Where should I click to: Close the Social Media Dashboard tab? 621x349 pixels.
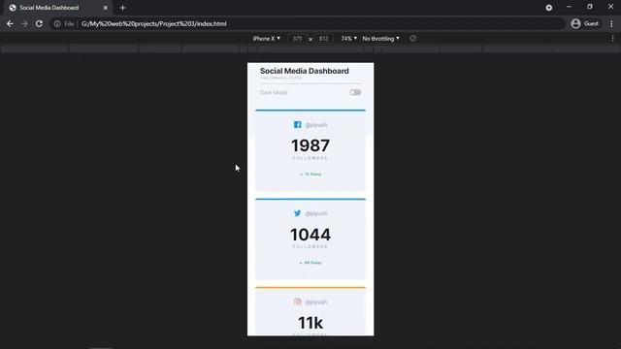point(106,8)
